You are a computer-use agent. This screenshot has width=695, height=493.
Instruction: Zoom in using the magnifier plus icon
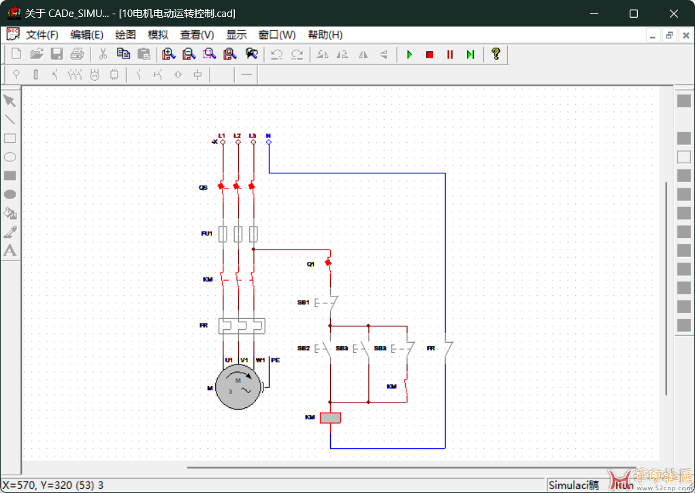pos(168,54)
